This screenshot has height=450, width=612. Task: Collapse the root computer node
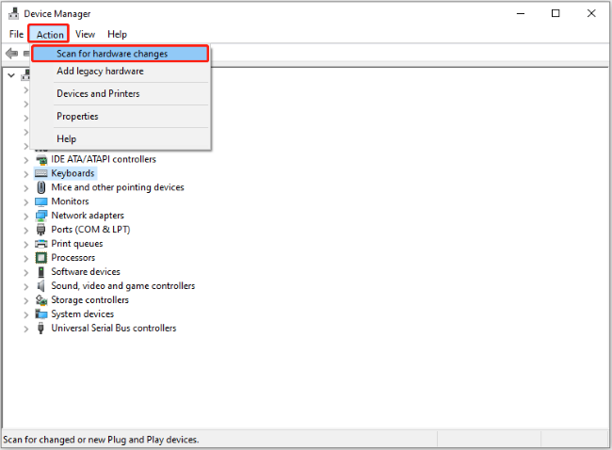11,75
